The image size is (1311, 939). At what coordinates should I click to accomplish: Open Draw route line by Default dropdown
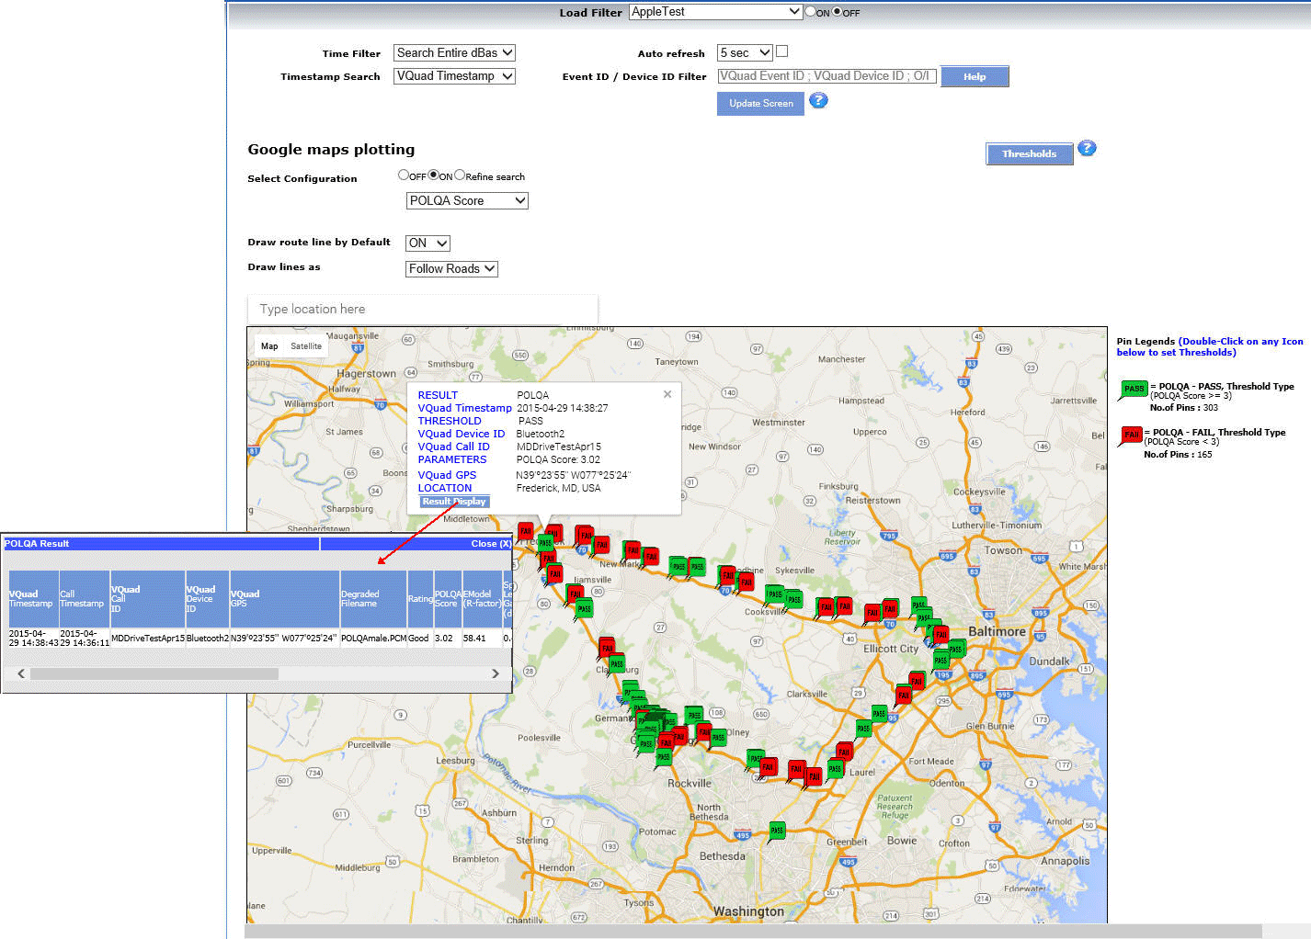click(x=427, y=243)
